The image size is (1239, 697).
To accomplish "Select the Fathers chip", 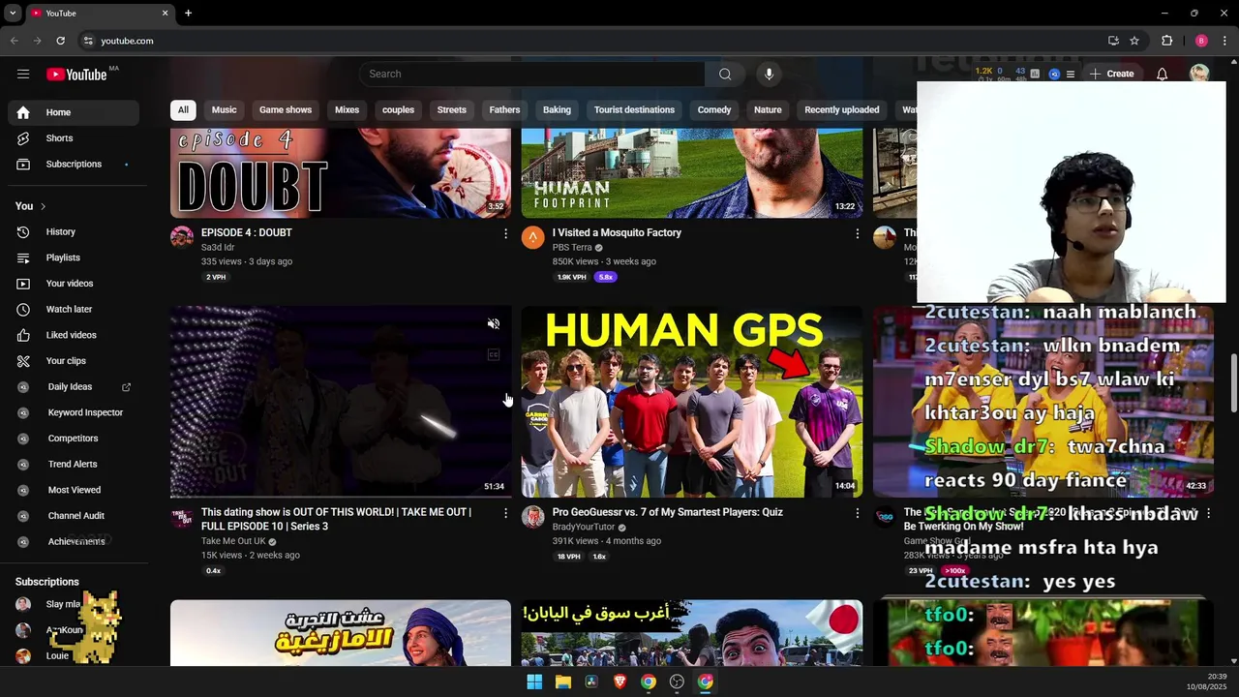I will pyautogui.click(x=504, y=109).
